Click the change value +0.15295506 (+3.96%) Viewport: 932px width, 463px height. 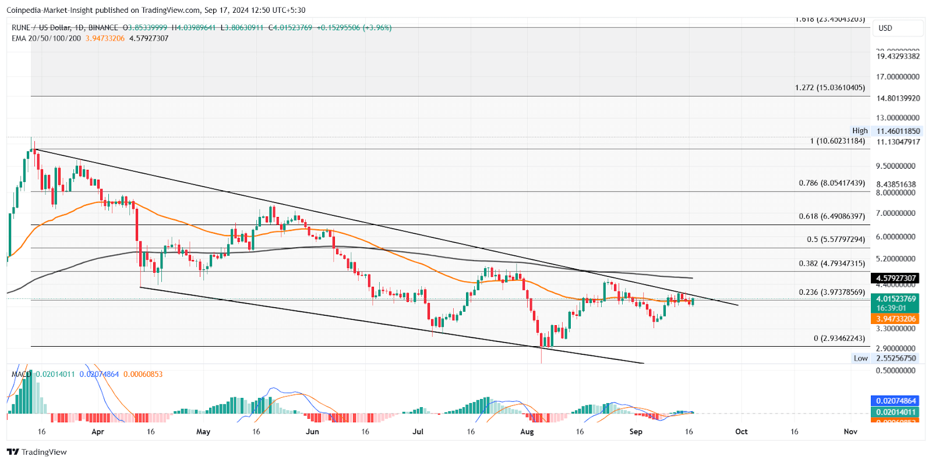(x=354, y=27)
